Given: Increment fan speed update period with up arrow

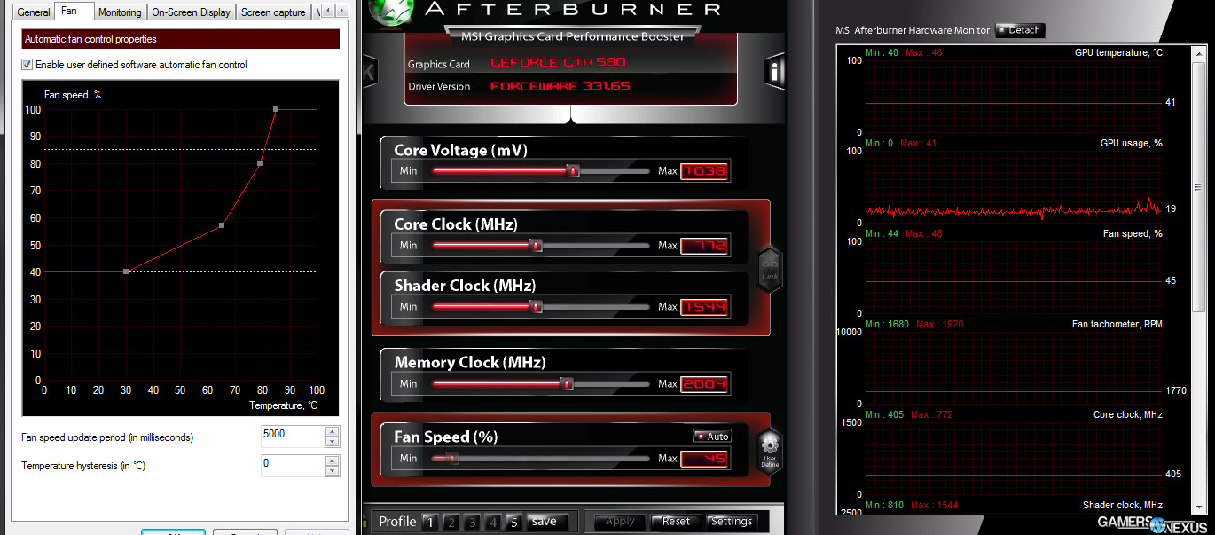Looking at the screenshot, I should (332, 431).
